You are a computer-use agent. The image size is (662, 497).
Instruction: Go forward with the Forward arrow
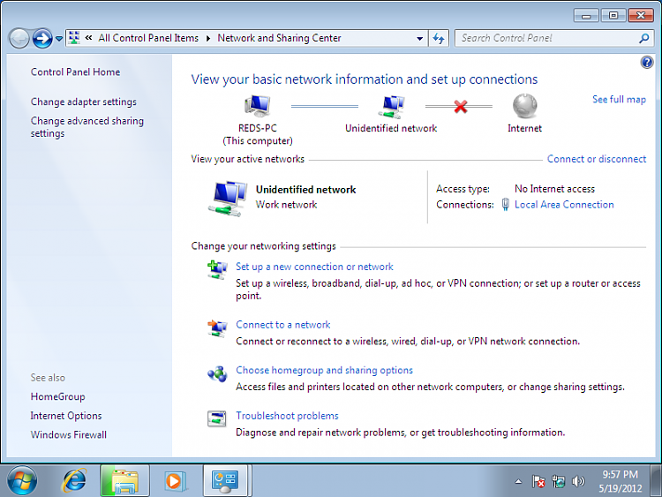click(42, 39)
